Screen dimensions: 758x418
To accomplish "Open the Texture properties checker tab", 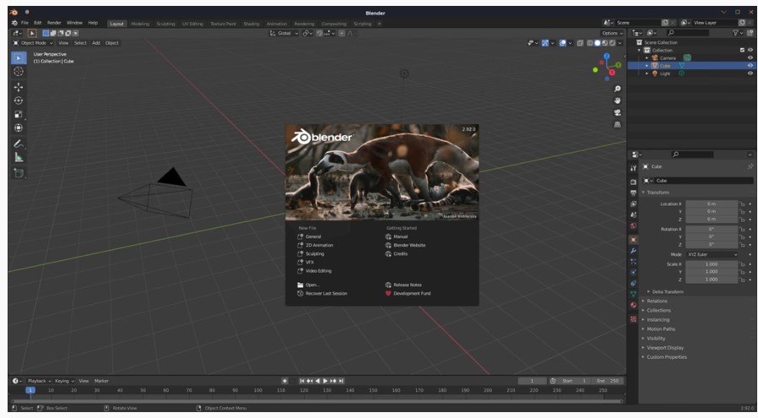I will [x=633, y=319].
